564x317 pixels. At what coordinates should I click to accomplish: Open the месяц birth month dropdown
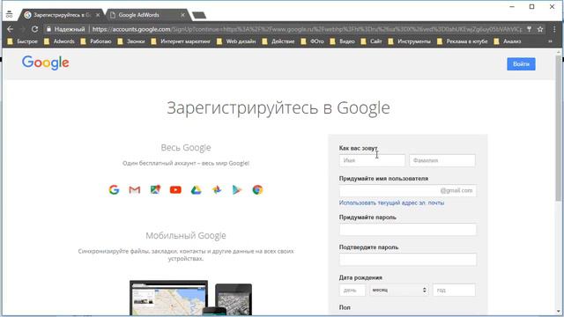399,290
